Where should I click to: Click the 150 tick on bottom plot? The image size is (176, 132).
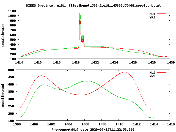11,121
